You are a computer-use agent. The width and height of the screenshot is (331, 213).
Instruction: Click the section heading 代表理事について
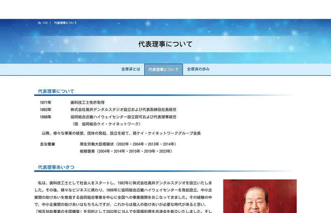56,92
